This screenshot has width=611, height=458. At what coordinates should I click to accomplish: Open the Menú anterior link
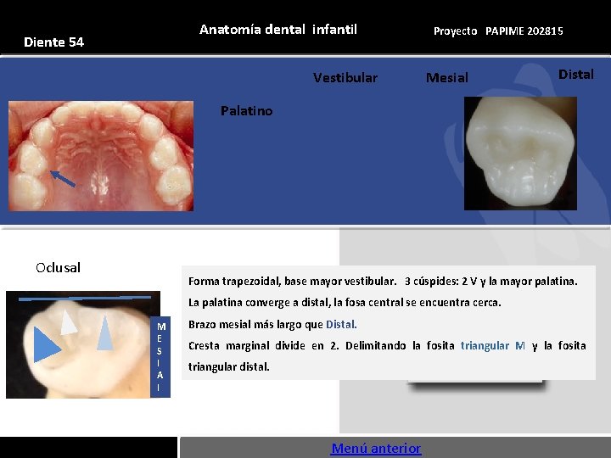pyautogui.click(x=376, y=449)
